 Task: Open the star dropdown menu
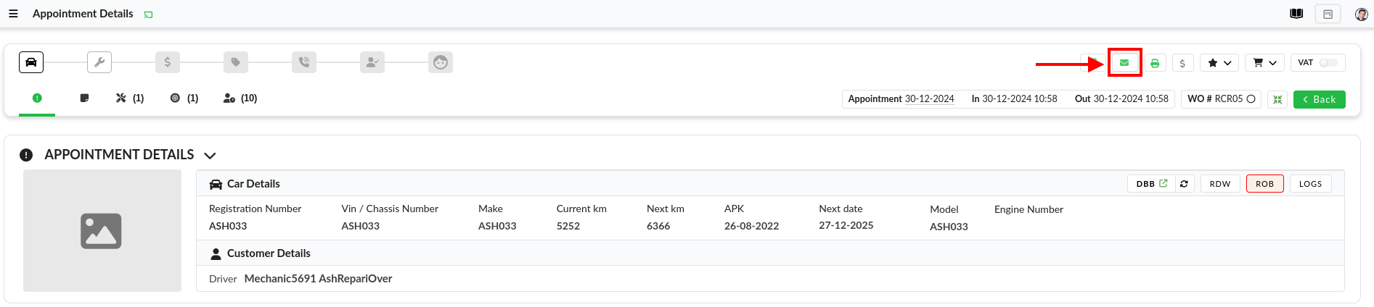(x=1219, y=63)
